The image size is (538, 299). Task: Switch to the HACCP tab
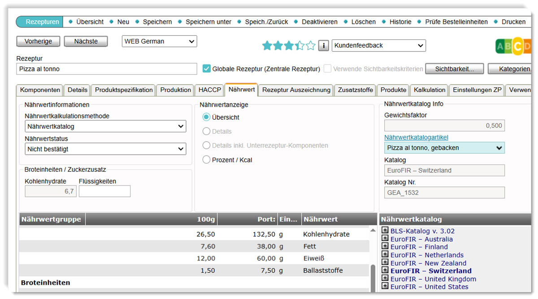click(x=210, y=90)
